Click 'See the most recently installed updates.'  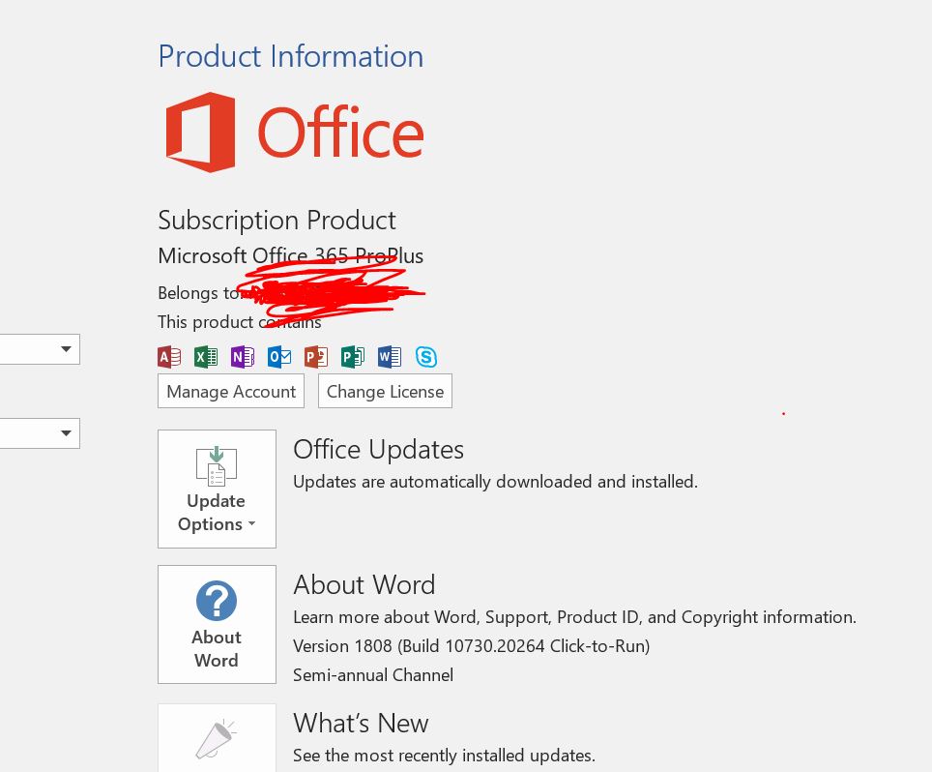[444, 756]
